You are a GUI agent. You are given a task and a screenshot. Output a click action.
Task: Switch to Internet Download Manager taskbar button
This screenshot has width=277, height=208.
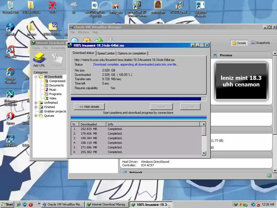tap(107, 204)
